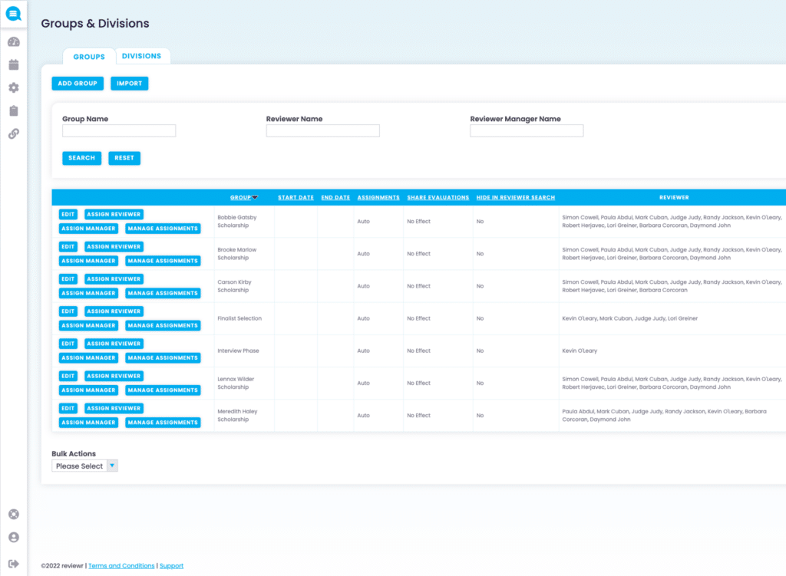Screen dimensions: 786x576
Task: Open the settings gear in the sidebar
Action: click(x=13, y=87)
